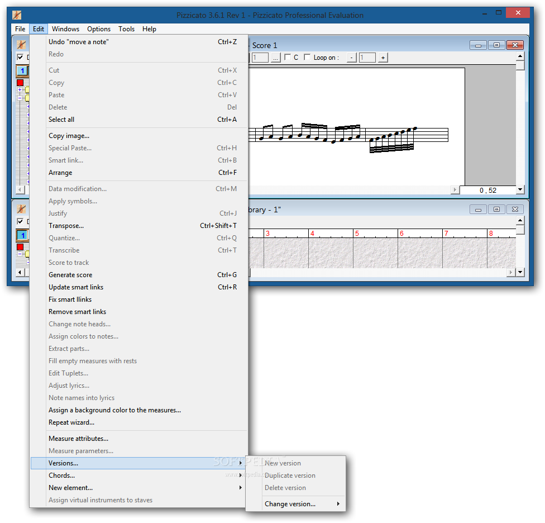The height and width of the screenshot is (523, 545).
Task: Click the red square in library window
Action: pyautogui.click(x=20, y=246)
